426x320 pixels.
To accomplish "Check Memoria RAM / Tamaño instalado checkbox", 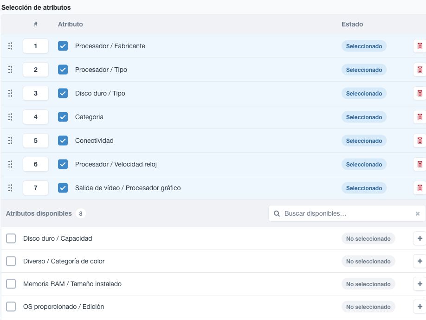I will tap(11, 284).
